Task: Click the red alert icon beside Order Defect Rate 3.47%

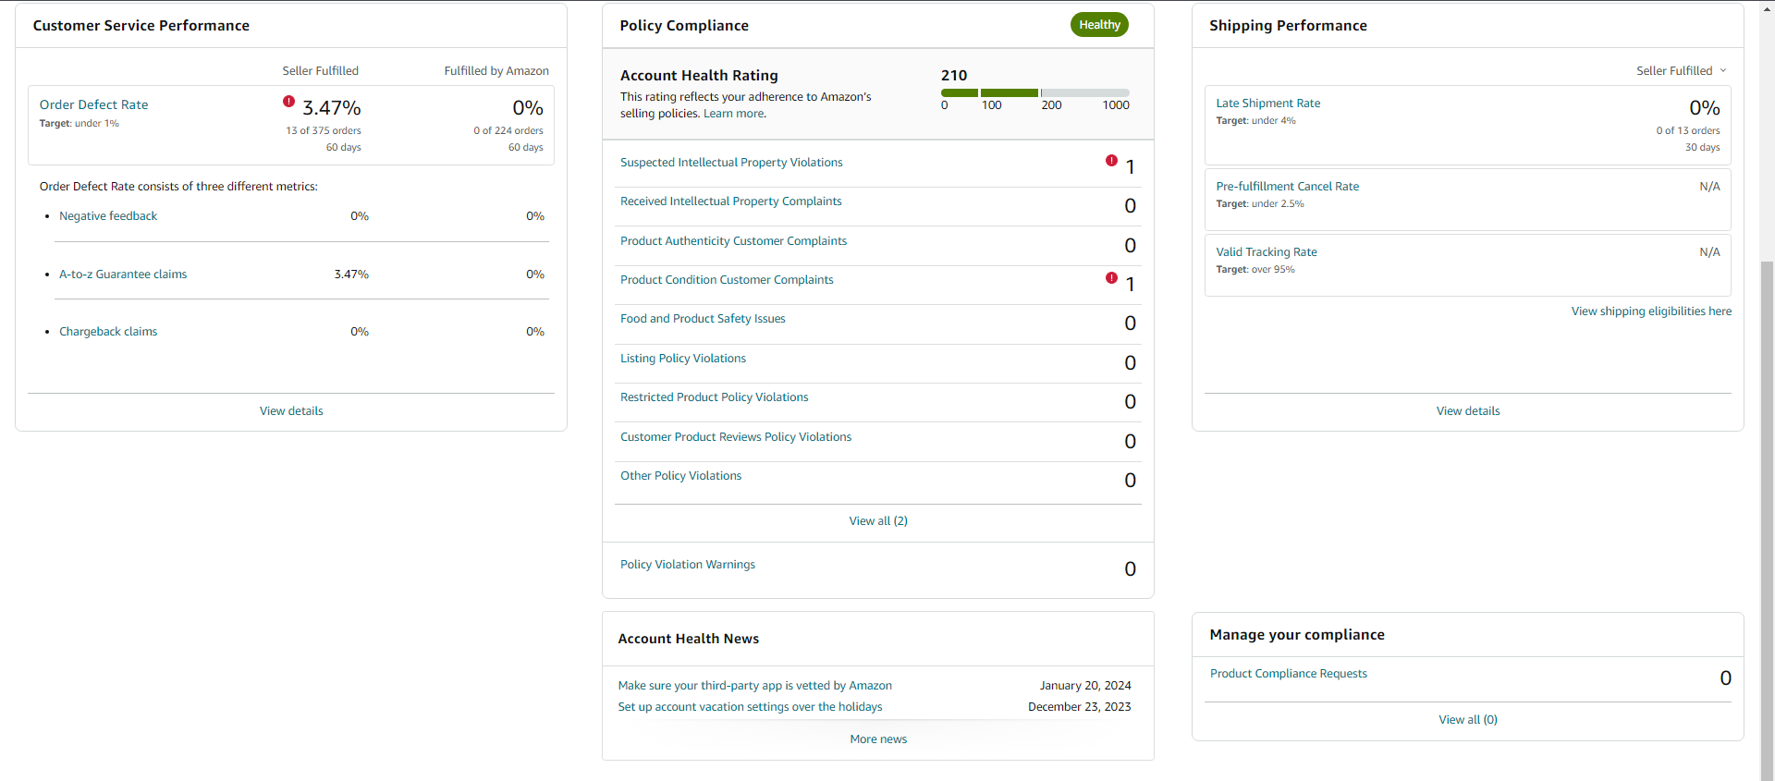Action: click(x=288, y=102)
